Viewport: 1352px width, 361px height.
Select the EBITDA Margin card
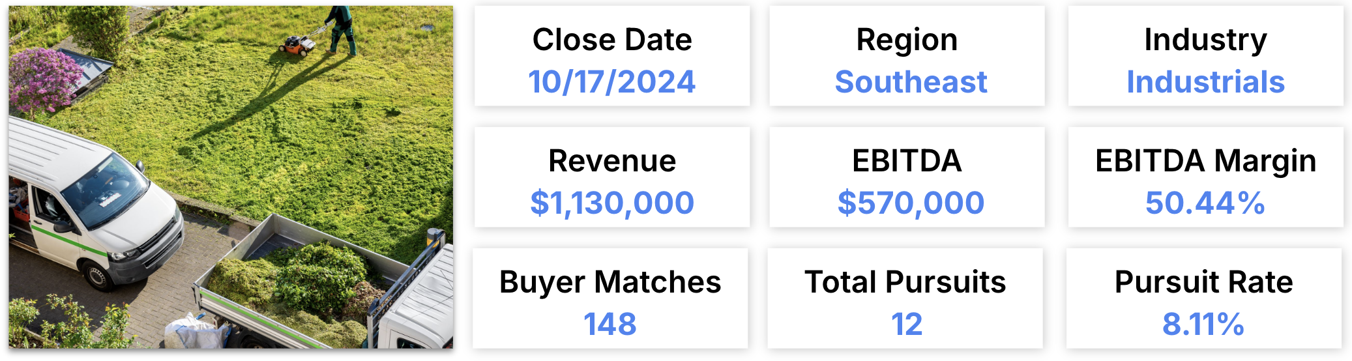tap(1205, 177)
